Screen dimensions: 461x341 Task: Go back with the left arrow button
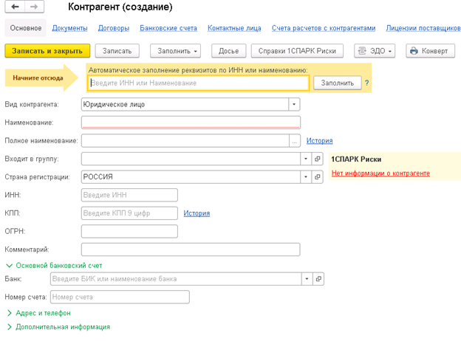click(15, 7)
